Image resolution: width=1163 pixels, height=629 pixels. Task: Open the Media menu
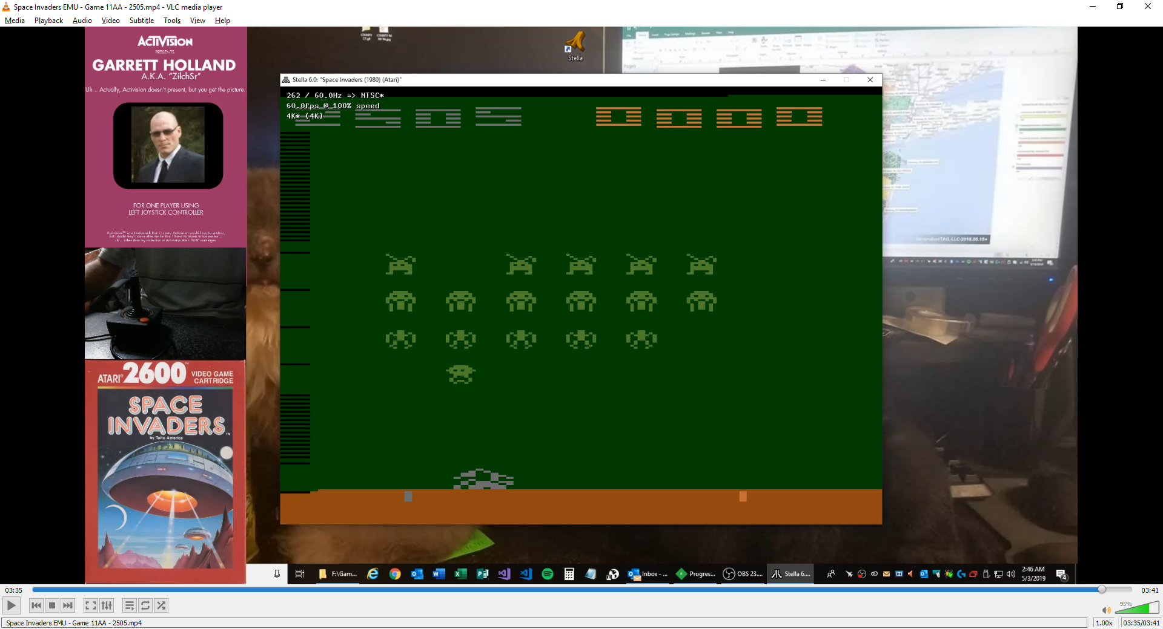pyautogui.click(x=15, y=21)
